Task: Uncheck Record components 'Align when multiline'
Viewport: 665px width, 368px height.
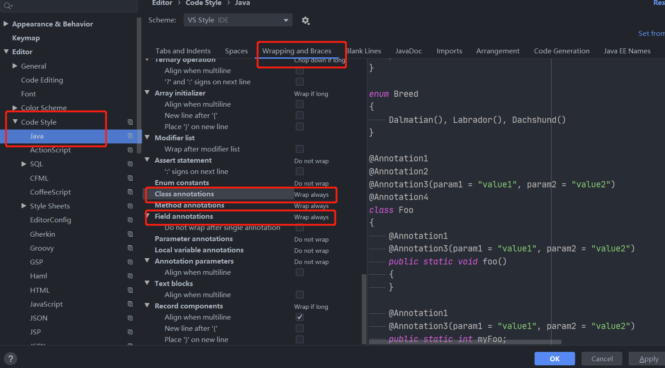Action: click(x=300, y=317)
